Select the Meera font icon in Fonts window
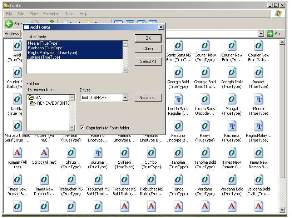This screenshot has width=292, height=218. pos(258,99)
